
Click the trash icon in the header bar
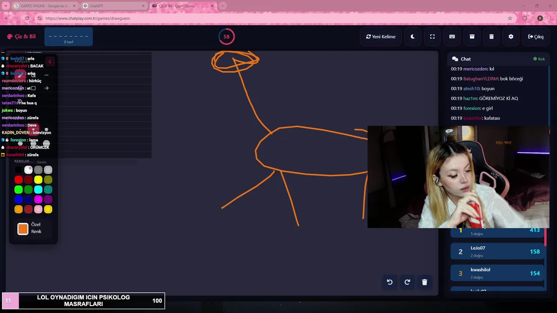[491, 37]
